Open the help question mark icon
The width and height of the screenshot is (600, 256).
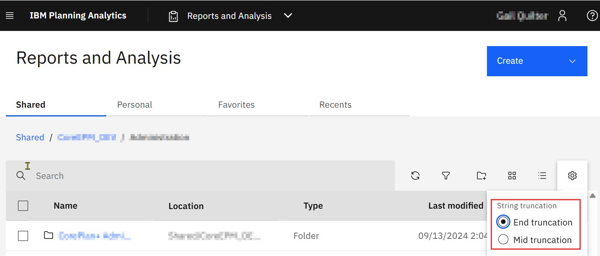tap(592, 16)
